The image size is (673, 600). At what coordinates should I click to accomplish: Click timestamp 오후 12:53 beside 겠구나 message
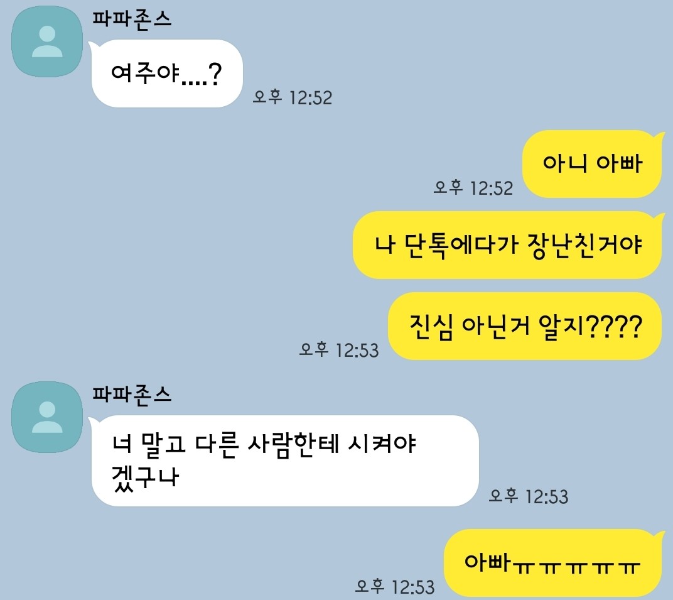pos(529,496)
